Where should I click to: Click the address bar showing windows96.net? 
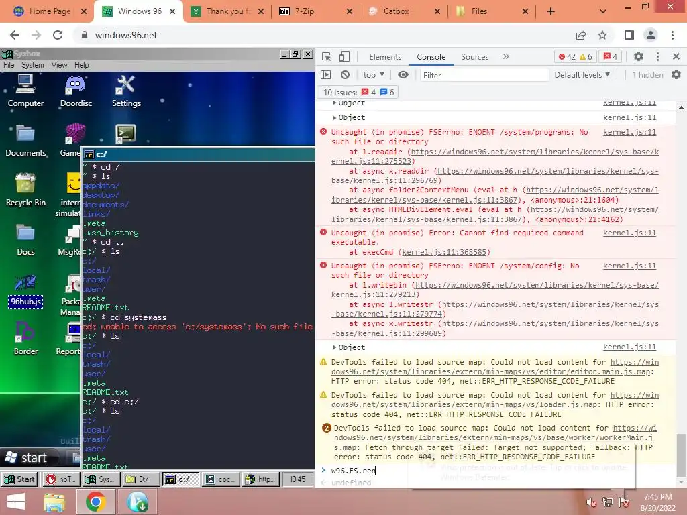click(x=324, y=35)
